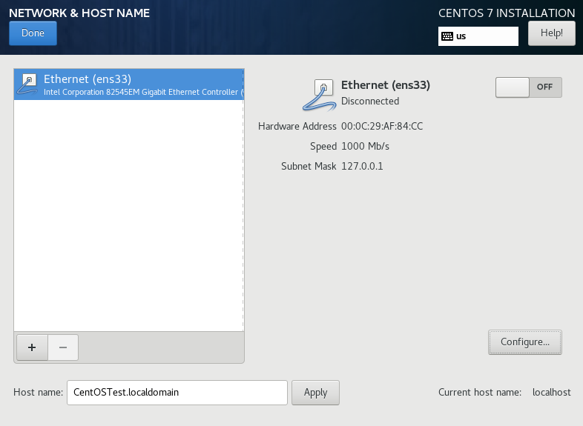Click the keyboard icon beside us
The image size is (583, 426).
pos(447,36)
